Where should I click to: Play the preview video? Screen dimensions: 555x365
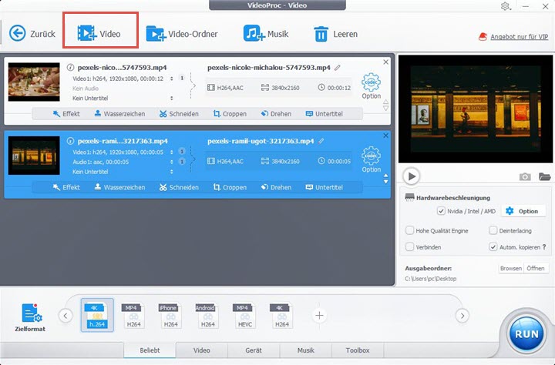(x=412, y=176)
